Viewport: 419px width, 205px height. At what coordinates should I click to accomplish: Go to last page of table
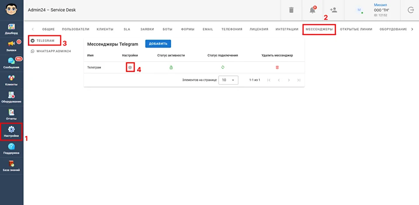(x=299, y=80)
